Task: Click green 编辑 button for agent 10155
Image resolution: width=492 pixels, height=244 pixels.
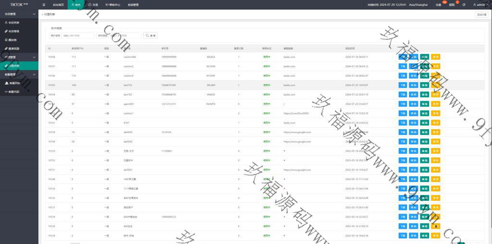Action: point(424,151)
